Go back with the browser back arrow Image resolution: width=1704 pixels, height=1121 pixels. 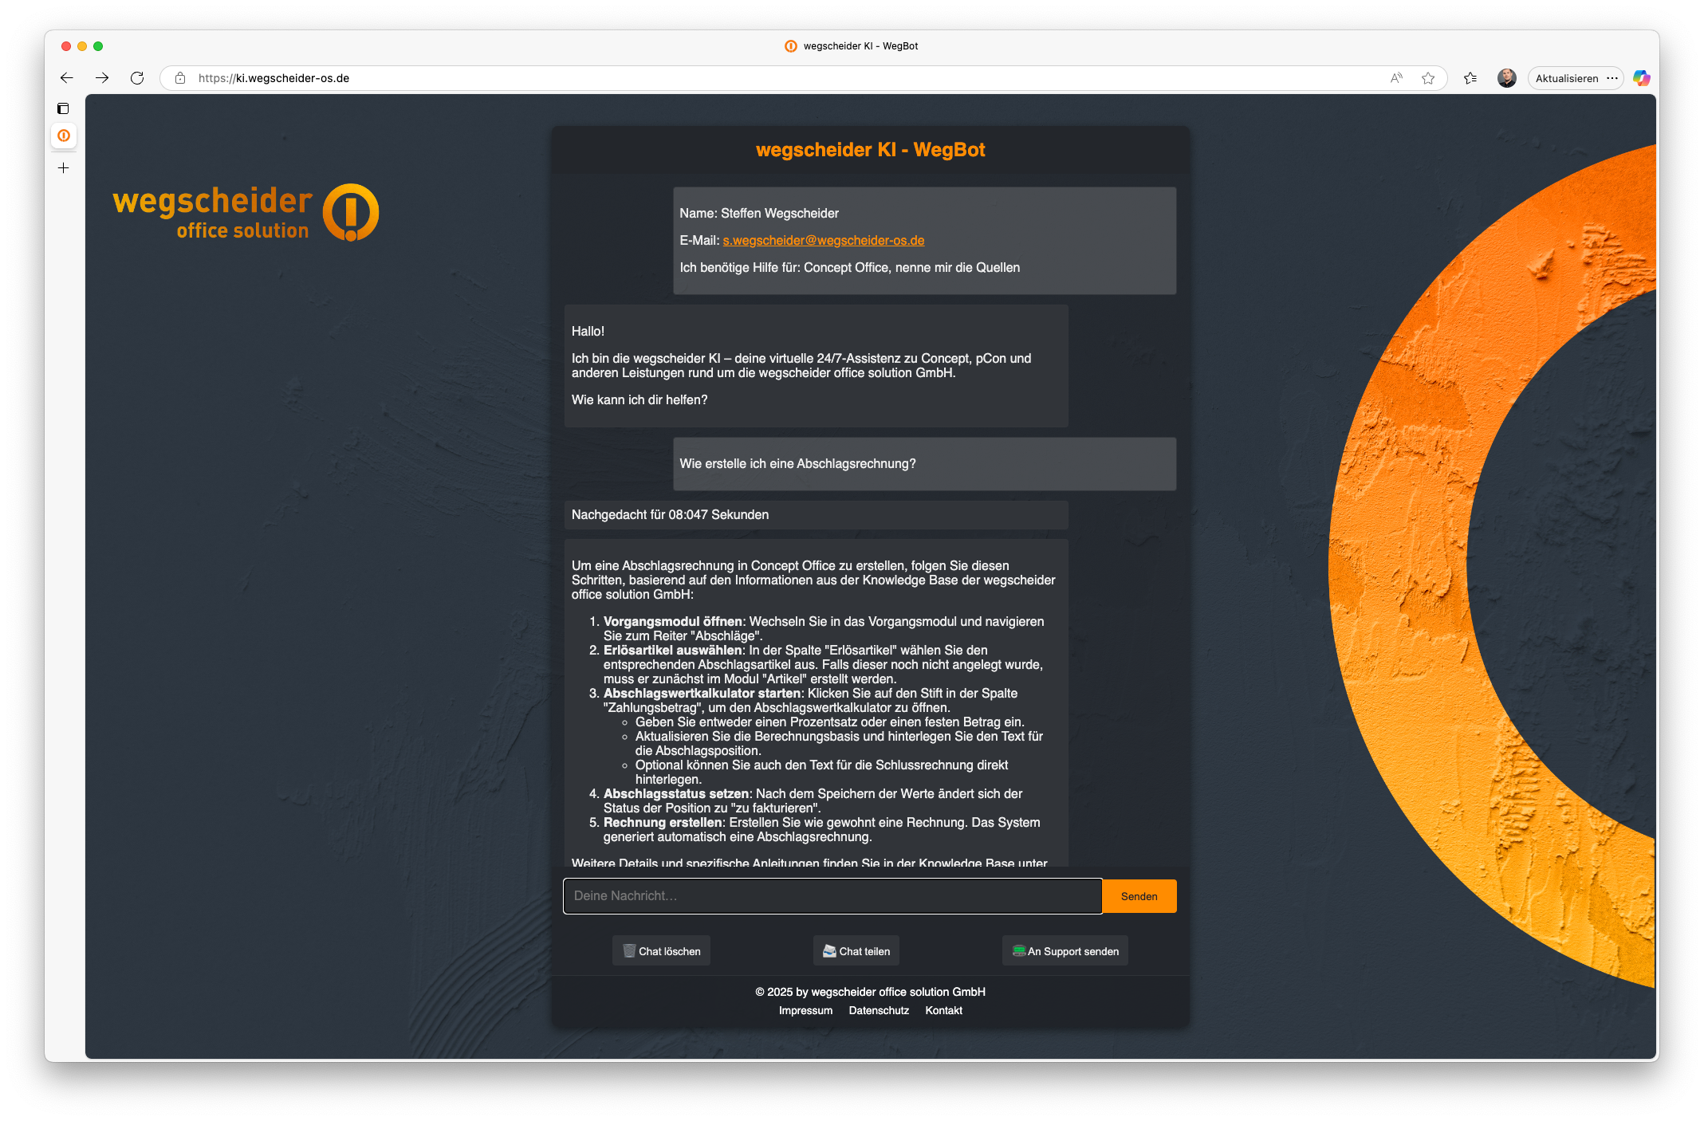[x=67, y=78]
